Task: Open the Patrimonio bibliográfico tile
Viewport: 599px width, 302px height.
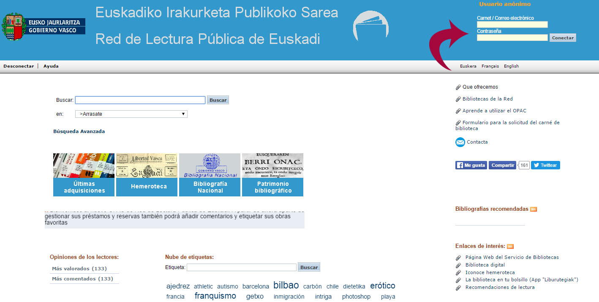Action: (272, 175)
